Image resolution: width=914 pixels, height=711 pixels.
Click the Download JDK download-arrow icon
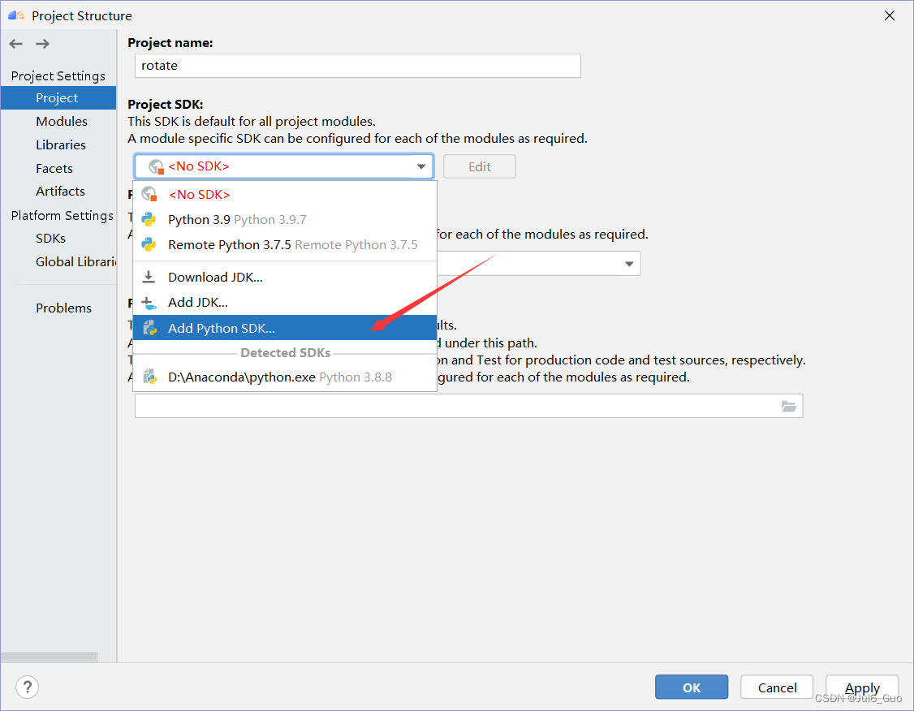click(x=149, y=277)
